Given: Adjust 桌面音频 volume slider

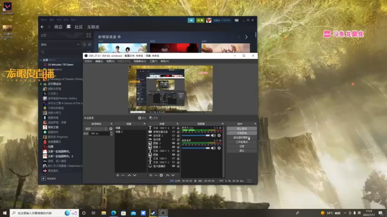Looking at the screenshot, I should click(195, 148).
